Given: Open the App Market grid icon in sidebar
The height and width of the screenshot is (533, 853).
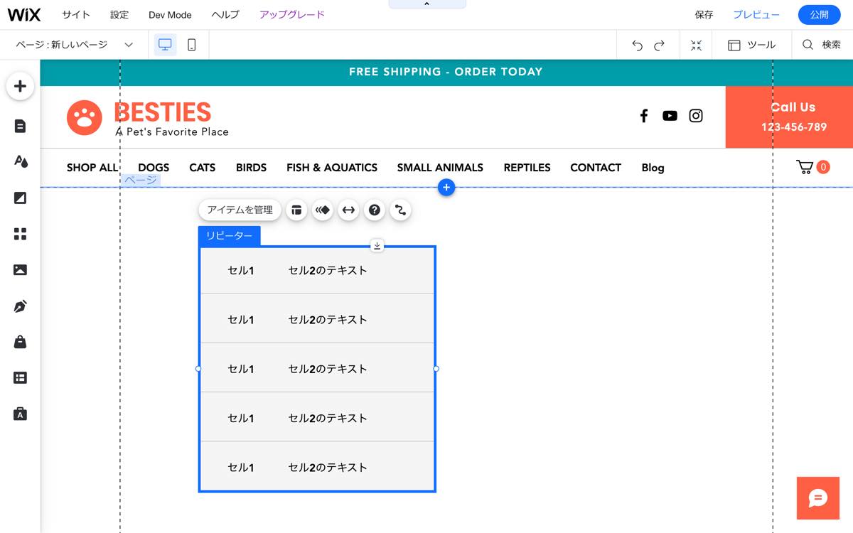Looking at the screenshot, I should click(20, 233).
